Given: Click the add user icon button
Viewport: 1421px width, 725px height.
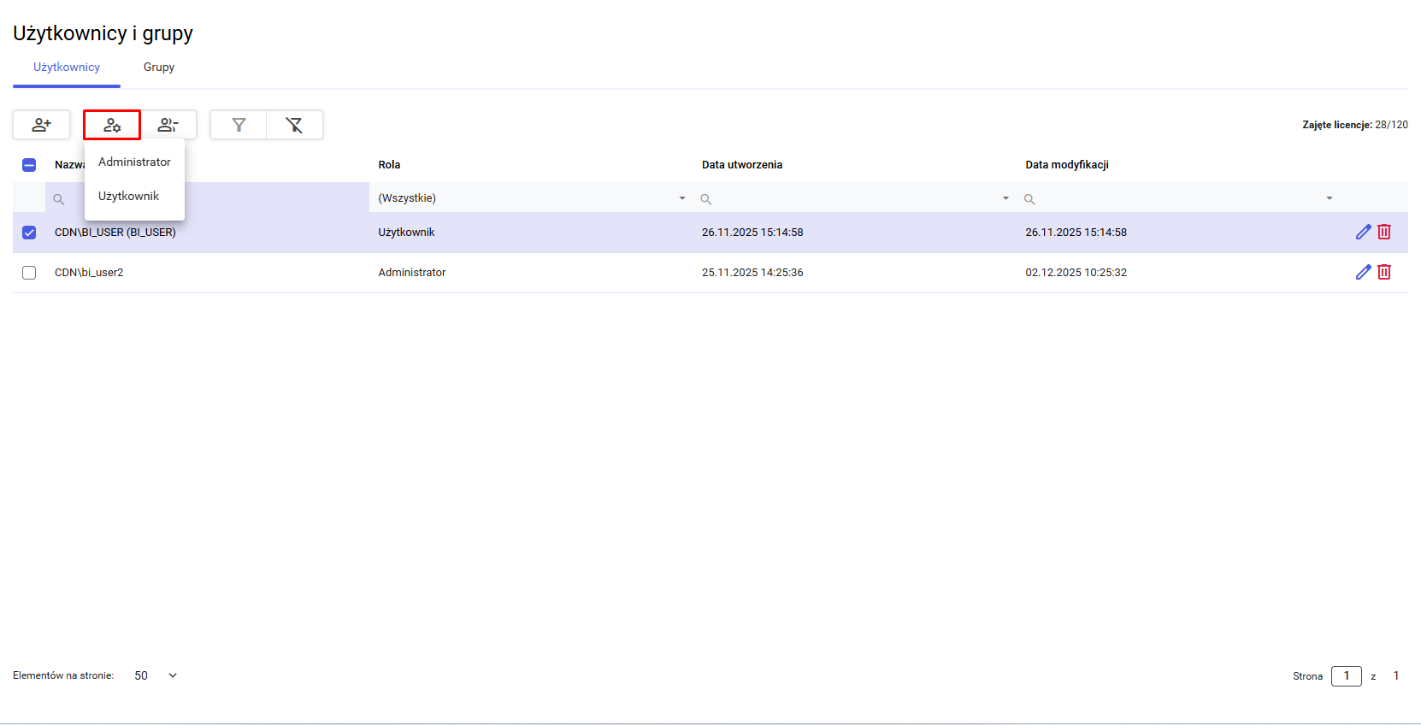Looking at the screenshot, I should [x=41, y=125].
